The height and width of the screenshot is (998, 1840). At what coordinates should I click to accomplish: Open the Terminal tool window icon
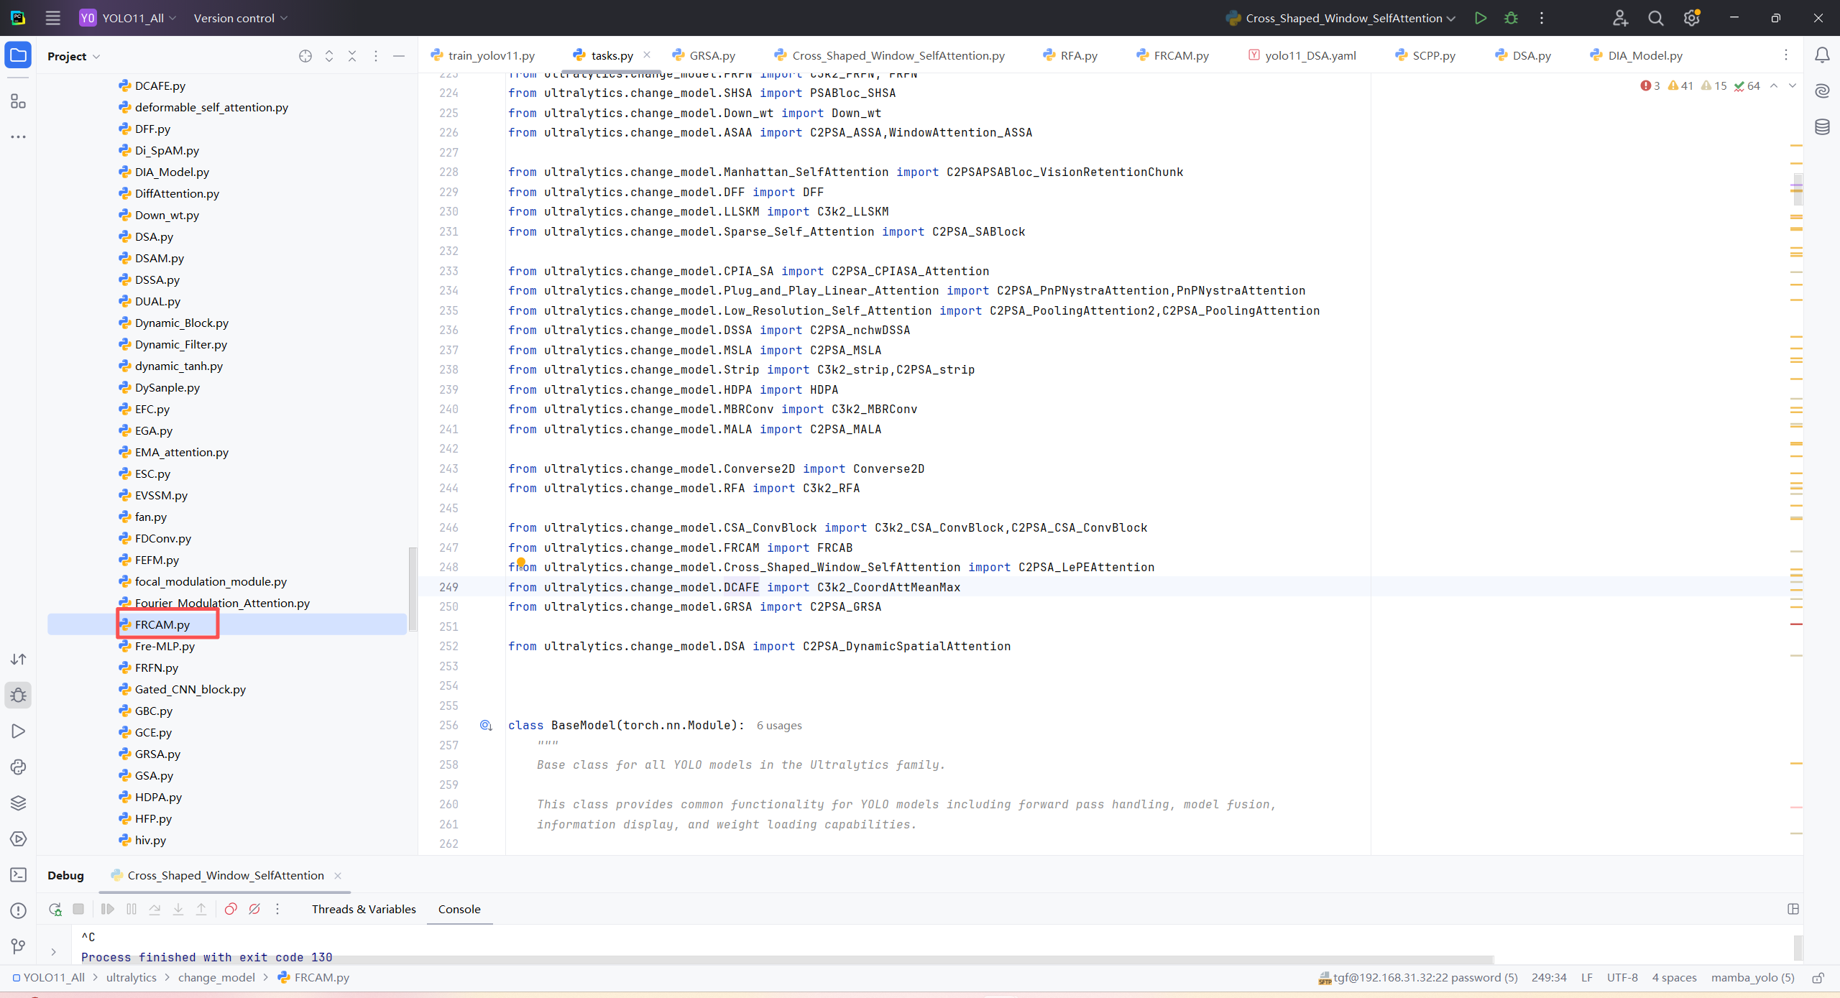[18, 874]
